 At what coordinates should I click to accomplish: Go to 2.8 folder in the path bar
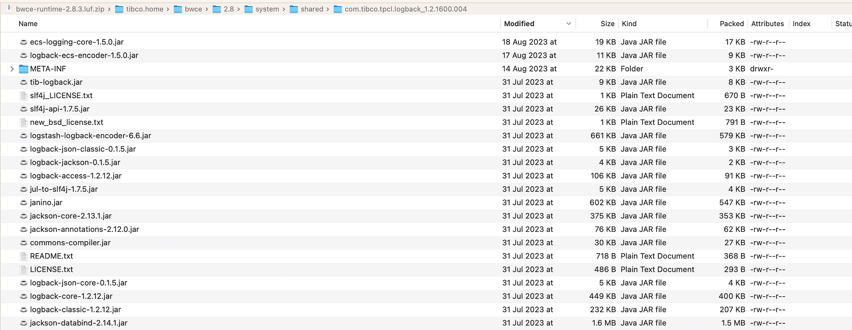(x=229, y=9)
